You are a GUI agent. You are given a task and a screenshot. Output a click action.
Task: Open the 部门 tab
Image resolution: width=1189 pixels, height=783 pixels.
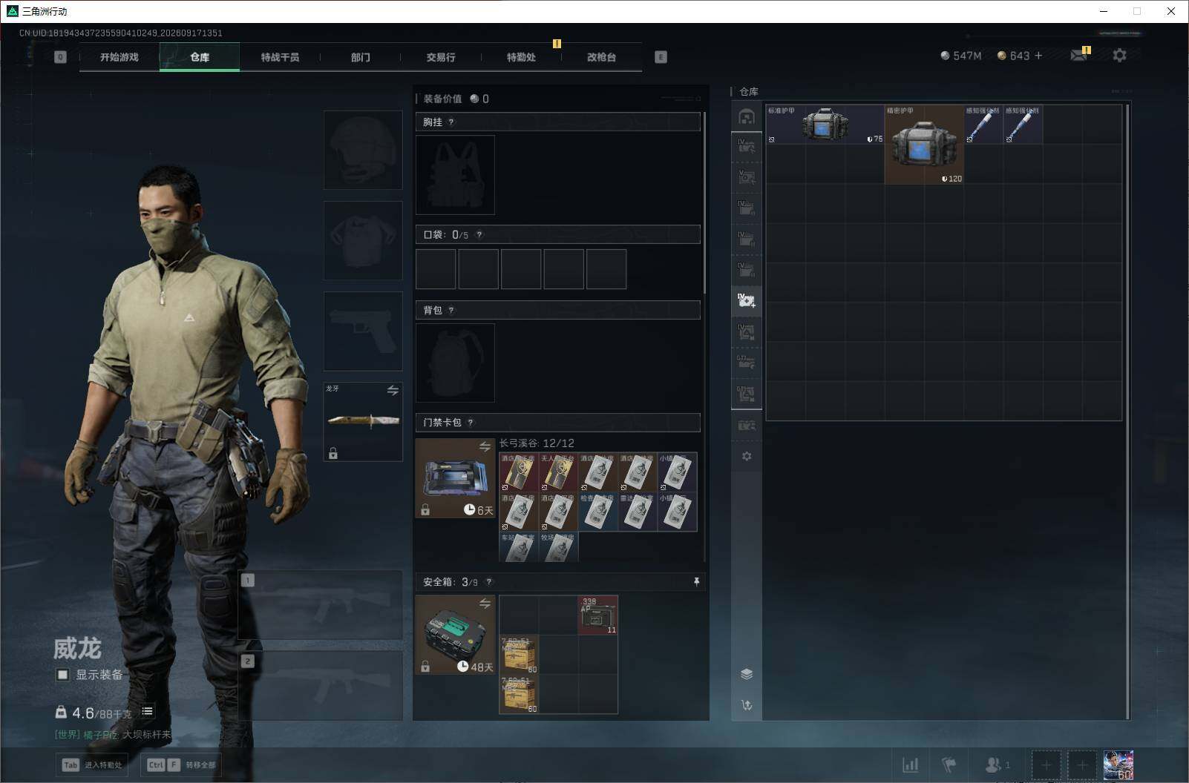(x=361, y=57)
